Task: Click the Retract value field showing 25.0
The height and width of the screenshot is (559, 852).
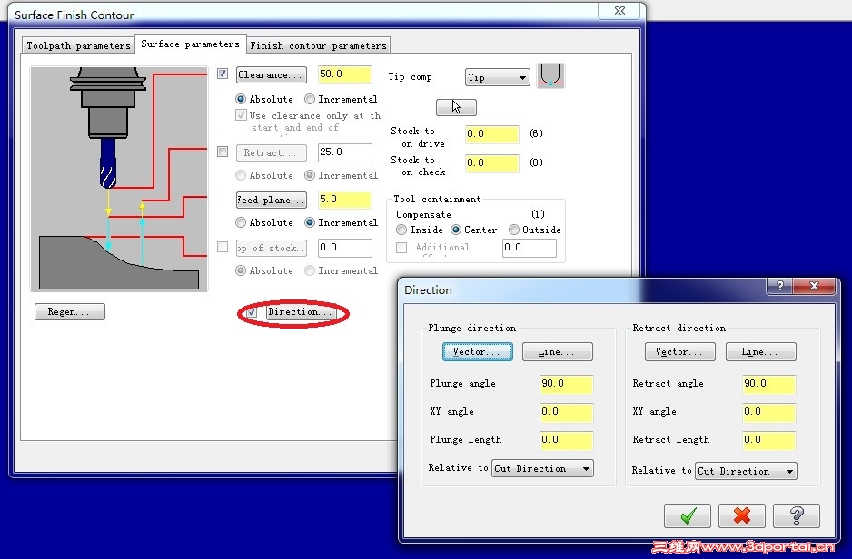Action: click(x=345, y=152)
